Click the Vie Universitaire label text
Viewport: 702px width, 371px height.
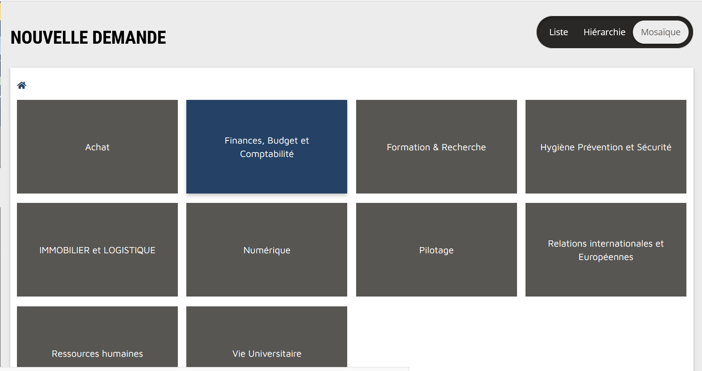point(267,354)
